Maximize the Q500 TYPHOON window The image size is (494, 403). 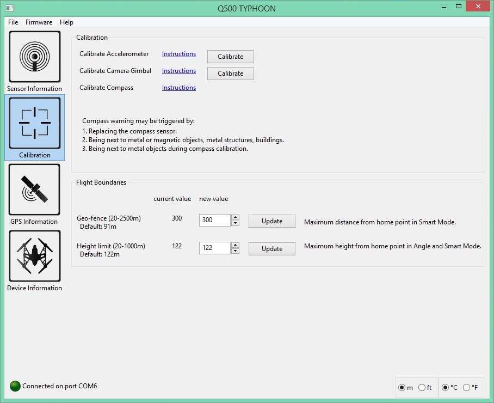[x=459, y=7]
